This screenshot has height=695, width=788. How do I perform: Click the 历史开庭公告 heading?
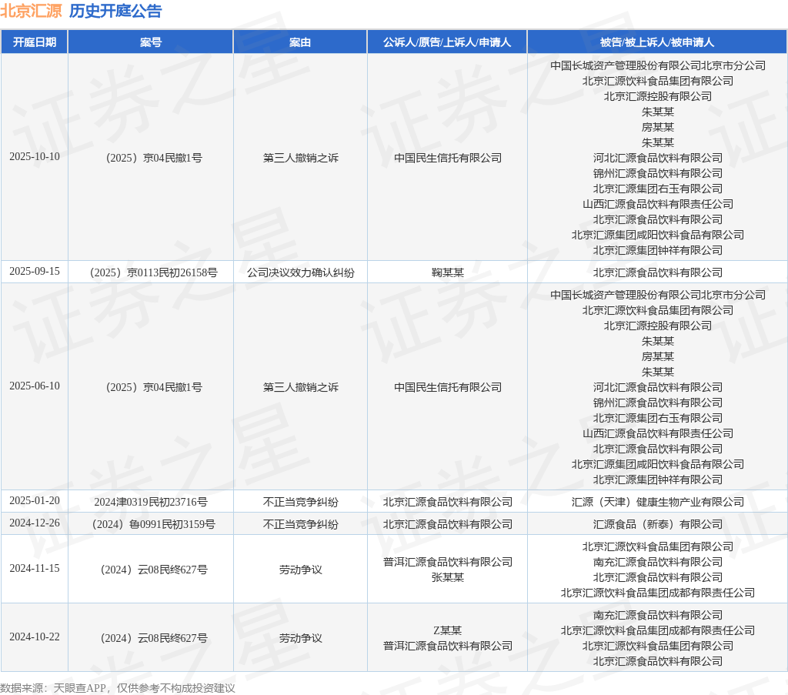(115, 11)
